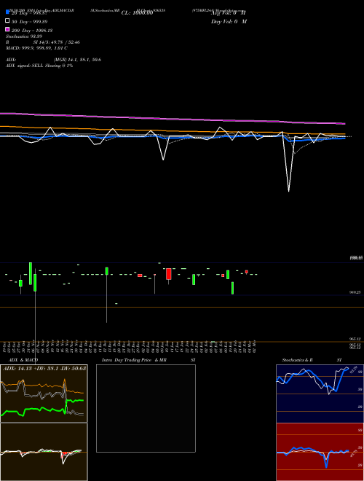Click the RSI 14/5 '49.78 / 52.46' readout
This screenshot has height=481, width=364.
click(x=64, y=42)
